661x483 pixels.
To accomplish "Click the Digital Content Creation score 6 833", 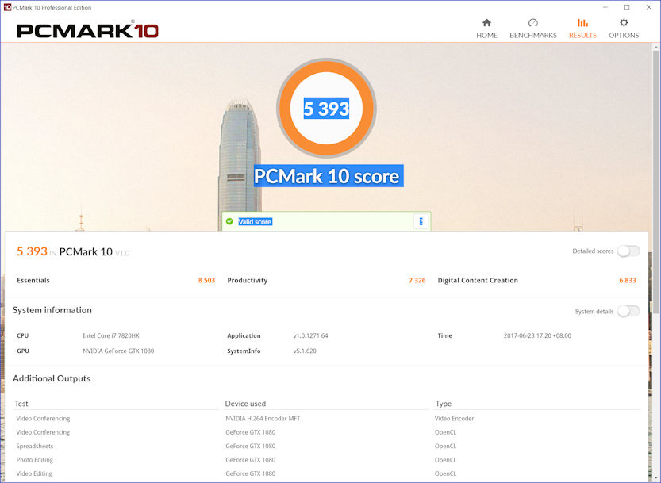I will pos(627,280).
